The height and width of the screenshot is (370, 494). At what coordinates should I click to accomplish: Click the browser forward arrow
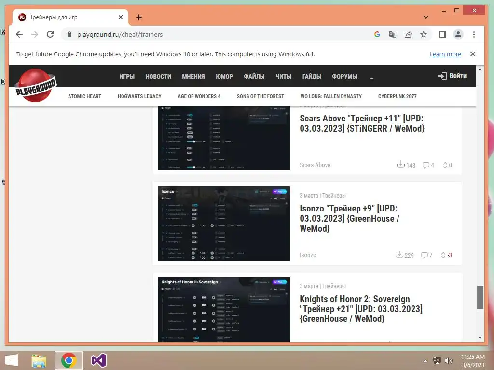pyautogui.click(x=35, y=34)
